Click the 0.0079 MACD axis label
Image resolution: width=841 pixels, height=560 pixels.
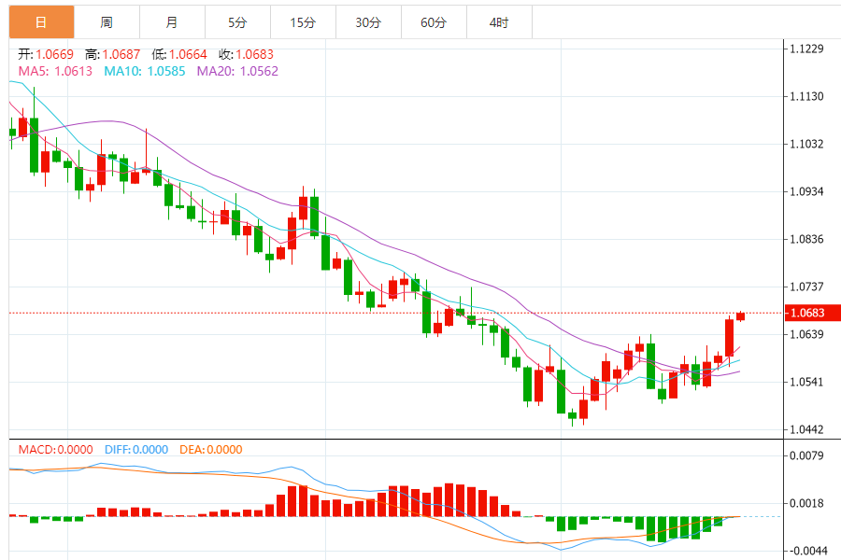click(806, 455)
